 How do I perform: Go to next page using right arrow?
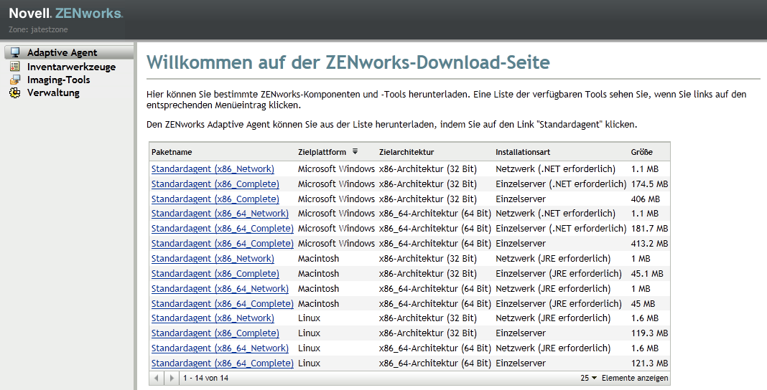(x=171, y=378)
